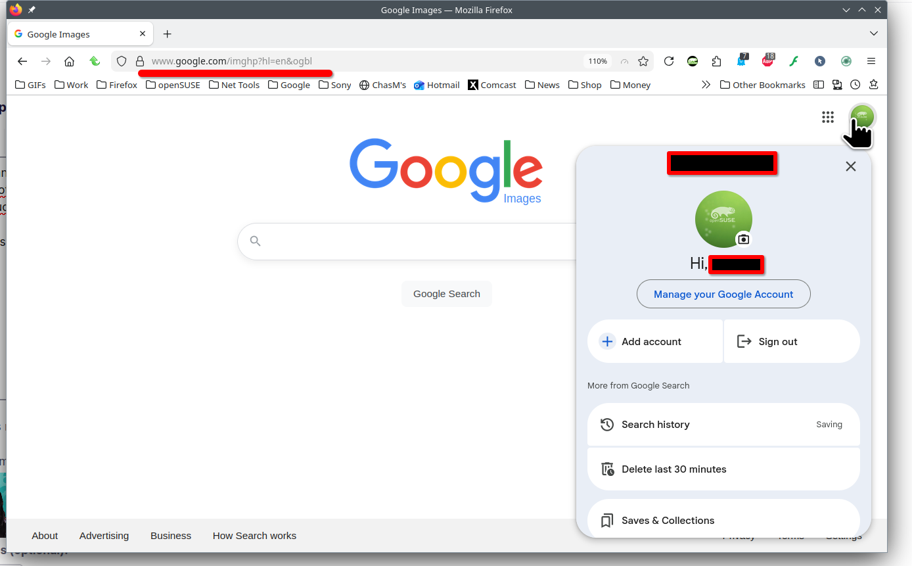The height and width of the screenshot is (566, 912).
Task: Open the Shop bookmark folder
Action: click(585, 85)
